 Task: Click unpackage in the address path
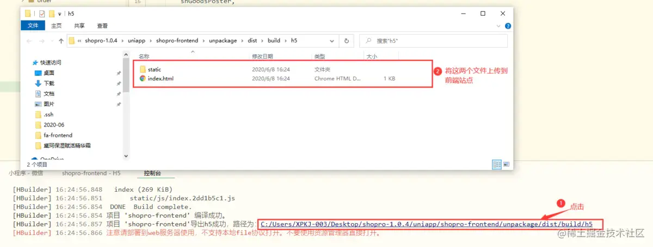tap(221, 41)
